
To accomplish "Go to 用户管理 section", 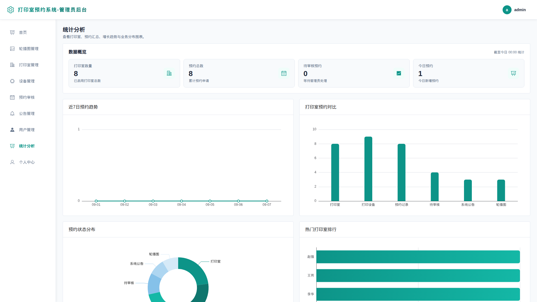I will click(x=28, y=130).
